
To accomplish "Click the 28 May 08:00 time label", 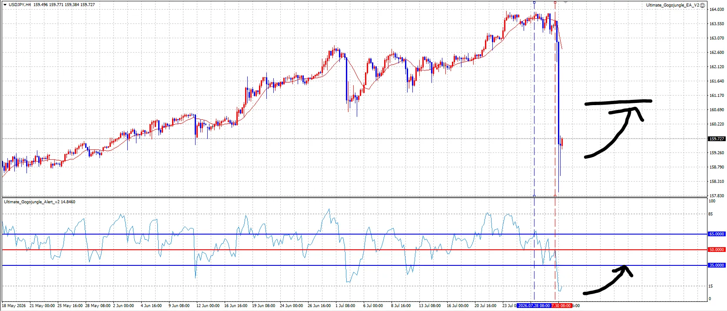I will [x=98, y=306].
